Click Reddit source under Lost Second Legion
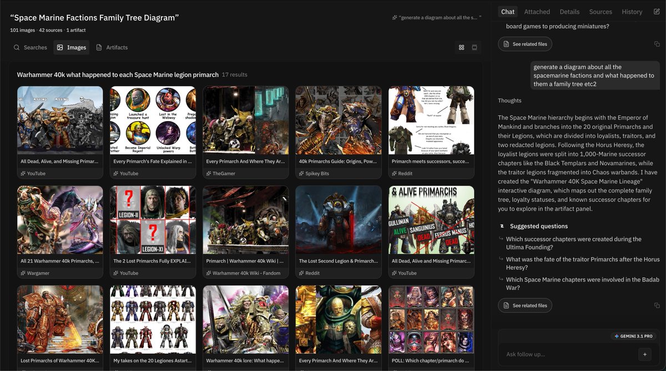Image resolution: width=666 pixels, height=371 pixels. coord(309,273)
